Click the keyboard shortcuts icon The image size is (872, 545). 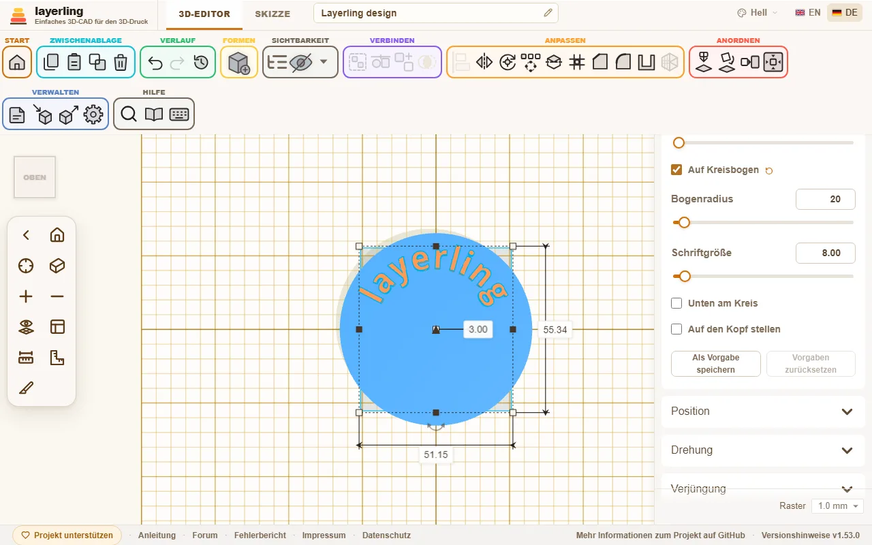pos(179,114)
